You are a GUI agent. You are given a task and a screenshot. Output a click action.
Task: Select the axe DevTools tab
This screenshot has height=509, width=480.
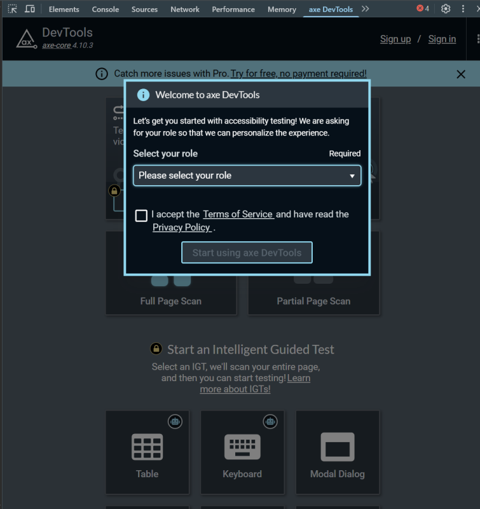331,10
